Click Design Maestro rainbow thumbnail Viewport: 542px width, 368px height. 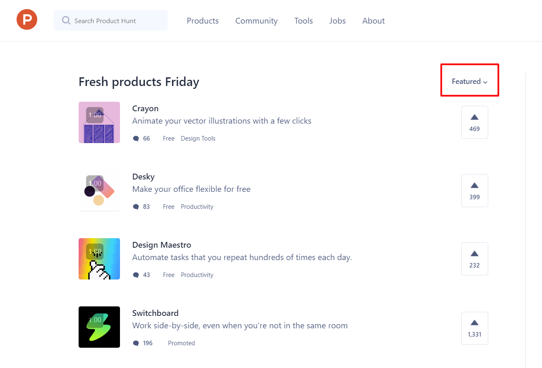click(x=99, y=259)
